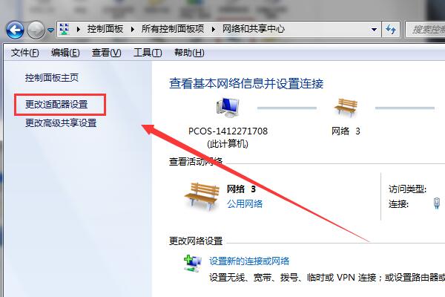The image size is (445, 297).
Task: Click the refresh button beside address bar
Action: pyautogui.click(x=391, y=29)
